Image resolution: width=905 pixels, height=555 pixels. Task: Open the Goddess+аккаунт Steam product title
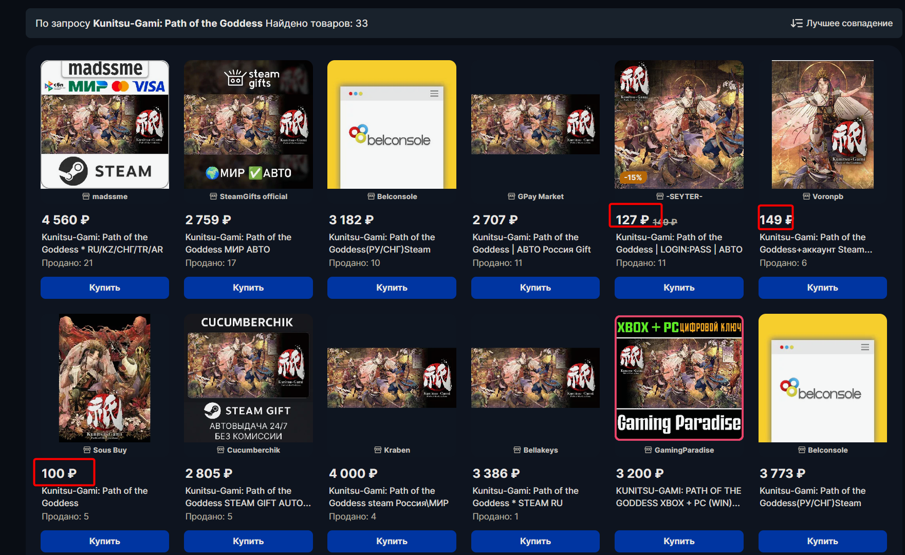click(x=816, y=243)
